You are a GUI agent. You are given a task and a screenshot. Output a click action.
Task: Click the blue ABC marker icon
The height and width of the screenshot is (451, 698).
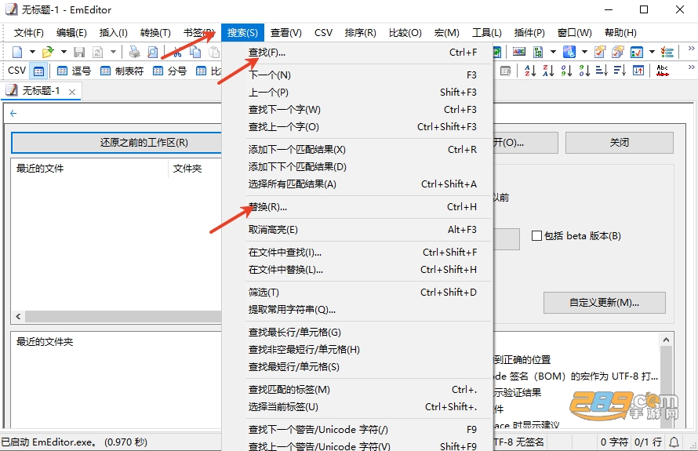[569, 52]
